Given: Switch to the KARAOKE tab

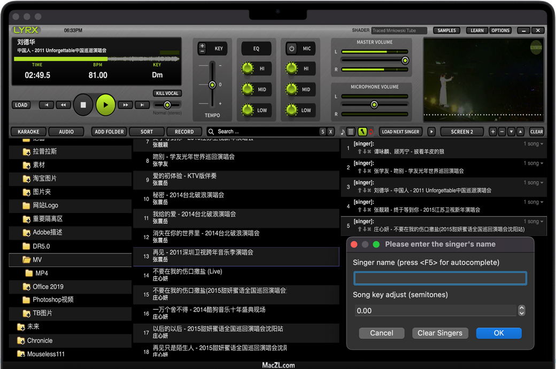Looking at the screenshot, I should point(28,132).
